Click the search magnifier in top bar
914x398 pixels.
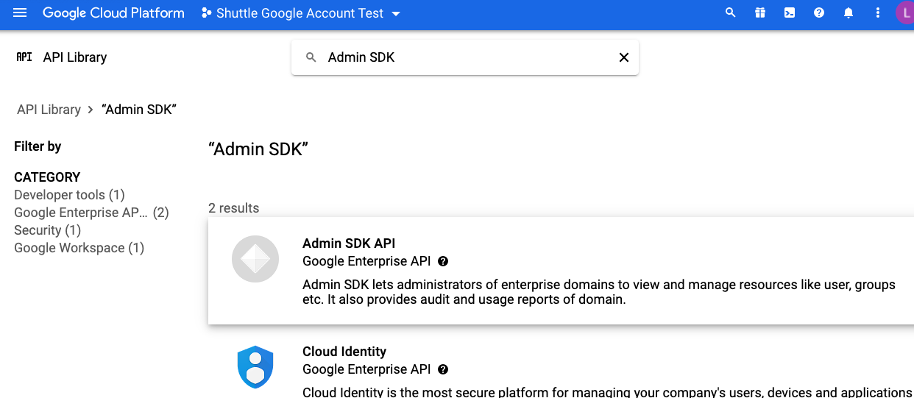click(731, 13)
